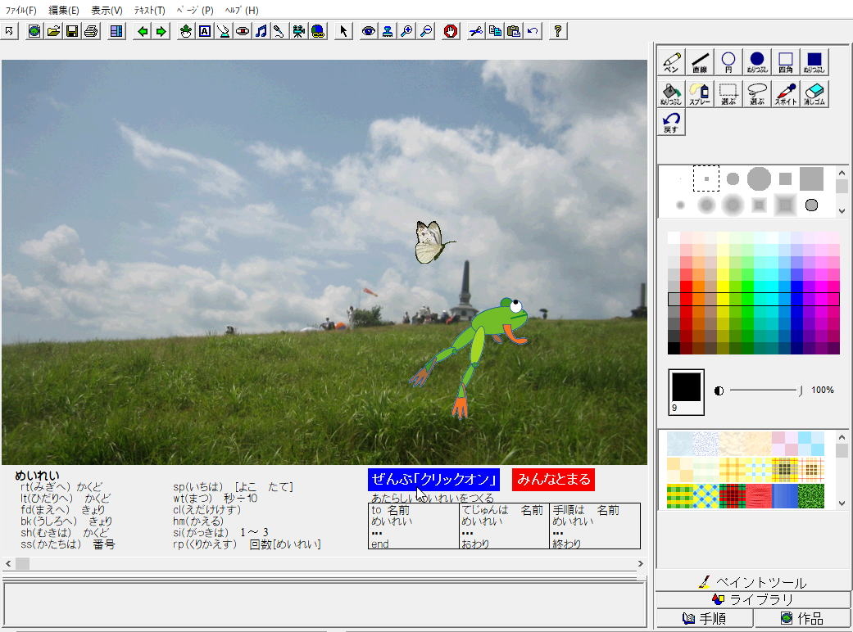Viewport: 853px width, 632px height.
Task: Open the ヘルプ(H) menu
Action: (242, 11)
